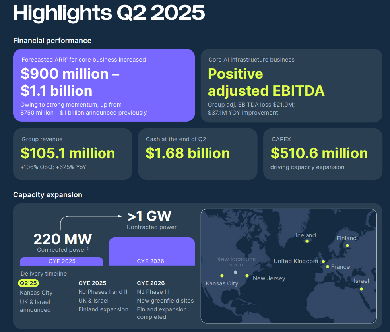Select the CAPEX $510.6 million card
This screenshot has height=332, width=390.
(x=322, y=153)
